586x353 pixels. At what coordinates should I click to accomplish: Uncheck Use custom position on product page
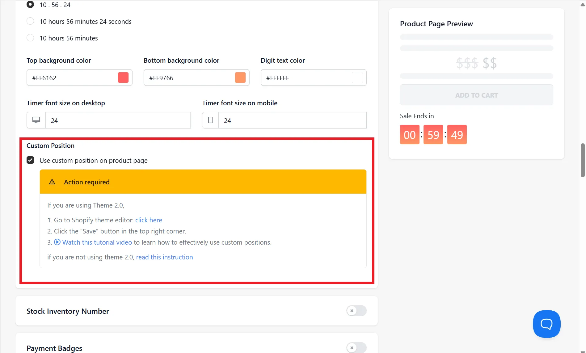pyautogui.click(x=30, y=160)
